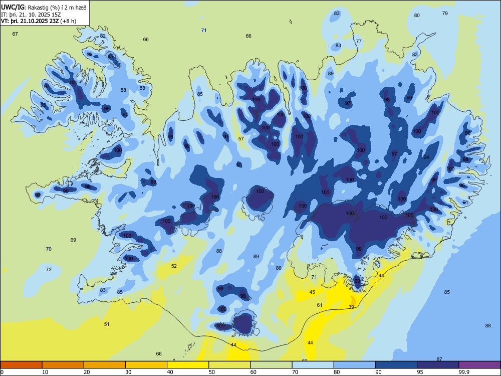501x376 pixels.
Task: Click the humidity value '67' over the ocean
Action: 15,34
